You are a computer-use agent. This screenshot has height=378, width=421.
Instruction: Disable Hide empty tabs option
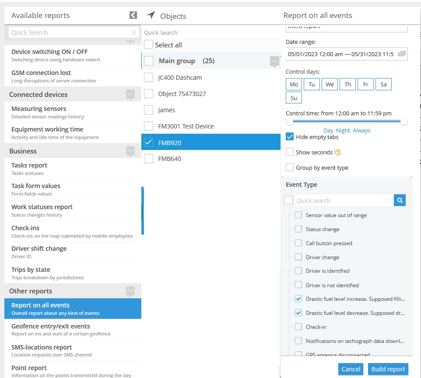290,137
